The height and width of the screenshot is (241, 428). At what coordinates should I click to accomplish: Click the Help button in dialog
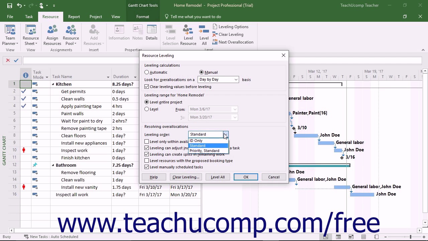(x=154, y=177)
